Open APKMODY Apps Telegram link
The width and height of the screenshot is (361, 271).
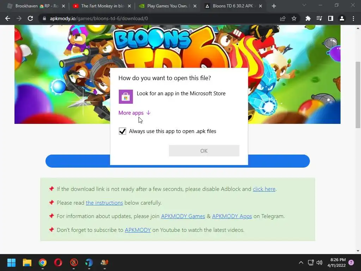[232, 216]
